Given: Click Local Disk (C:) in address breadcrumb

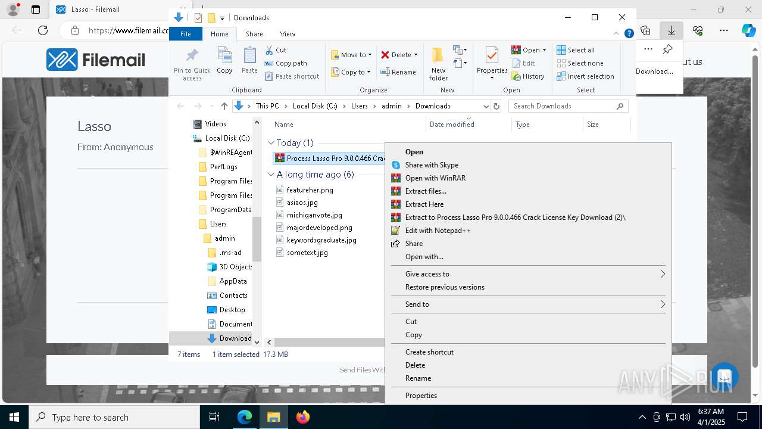Looking at the screenshot, I should point(315,106).
